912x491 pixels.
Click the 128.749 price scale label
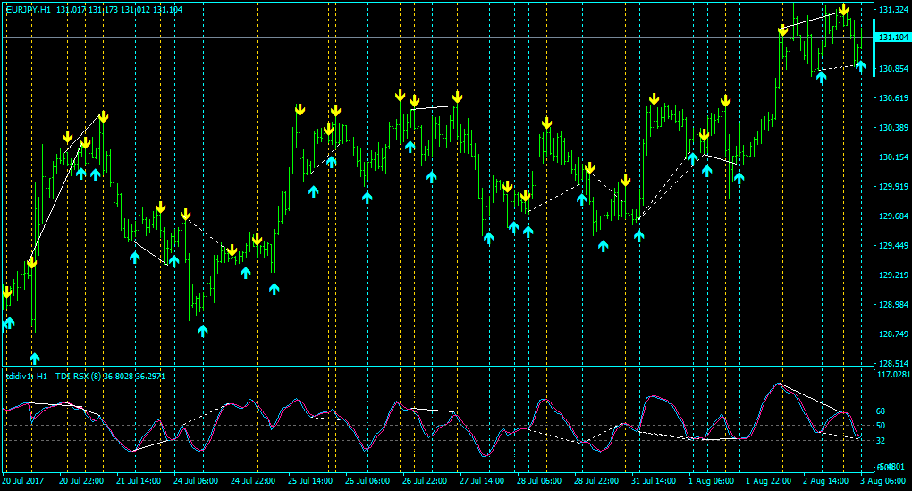pos(894,334)
